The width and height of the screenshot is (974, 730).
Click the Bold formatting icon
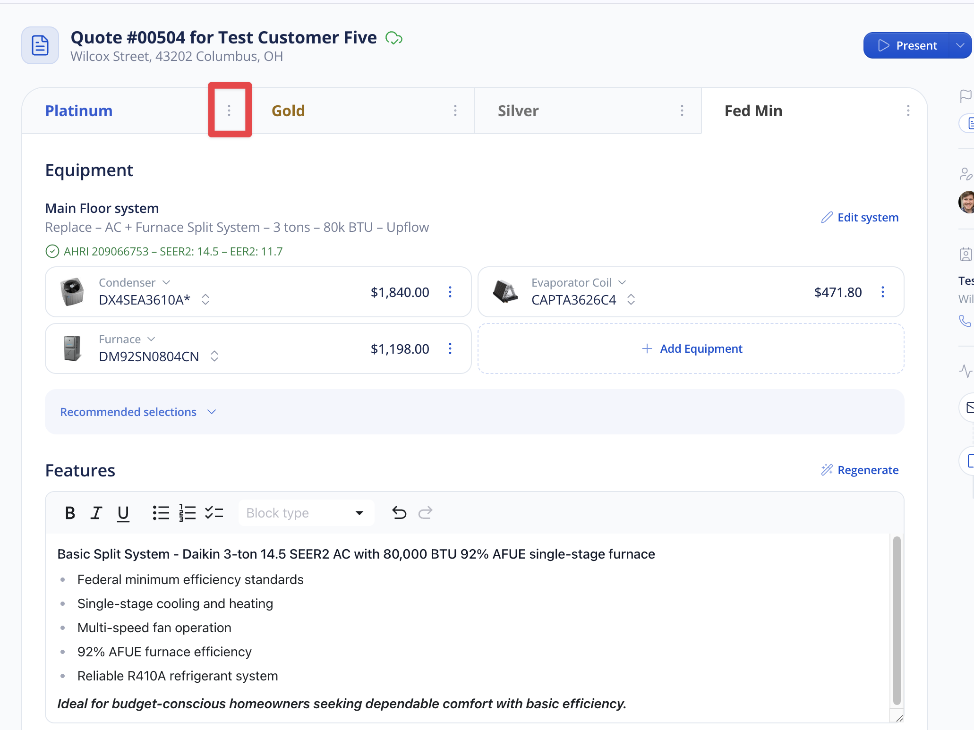coord(70,513)
